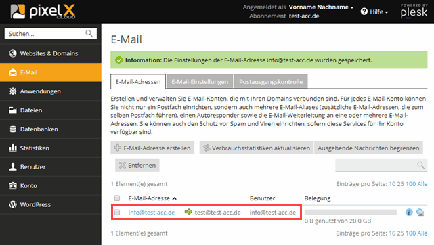Screen dimensions: 434x245
Task: Open webmail icon for info@test-acc.de
Action: point(420,213)
